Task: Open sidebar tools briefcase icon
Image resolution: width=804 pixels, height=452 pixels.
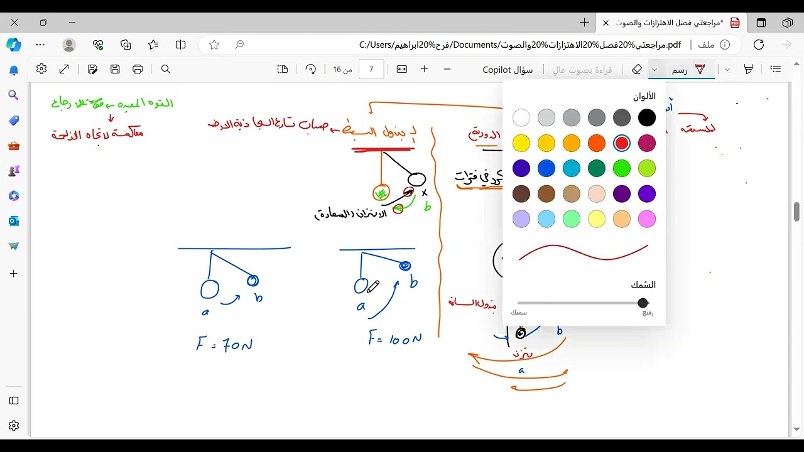Action: tap(14, 146)
